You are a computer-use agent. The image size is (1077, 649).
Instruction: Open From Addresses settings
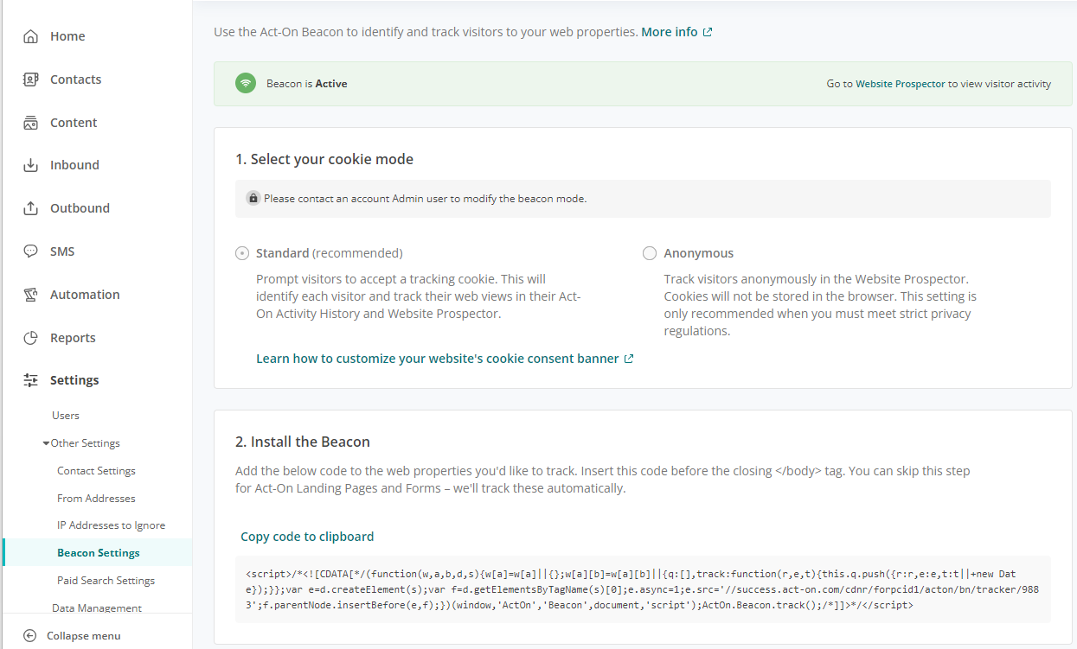96,499
